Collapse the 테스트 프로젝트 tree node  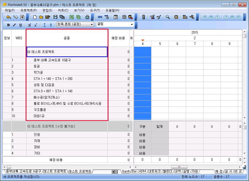click(x=29, y=52)
